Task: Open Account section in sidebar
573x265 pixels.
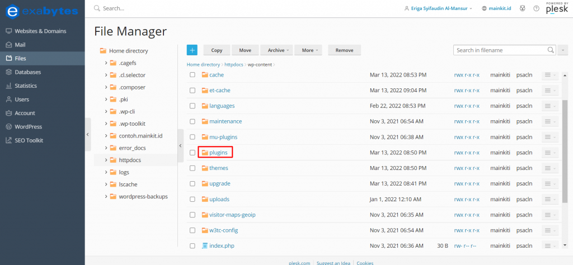Action: [43, 113]
